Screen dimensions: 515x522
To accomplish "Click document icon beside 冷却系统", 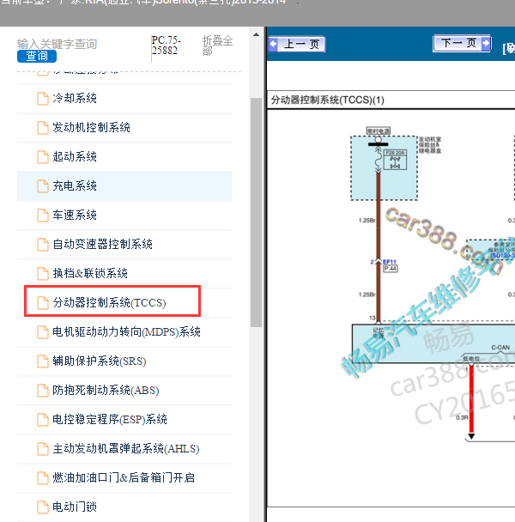I will point(43,99).
